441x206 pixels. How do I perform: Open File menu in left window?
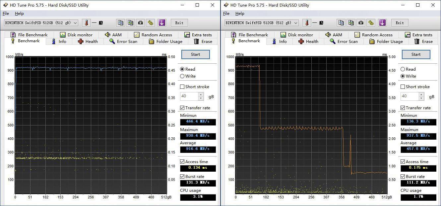[x=6, y=14]
